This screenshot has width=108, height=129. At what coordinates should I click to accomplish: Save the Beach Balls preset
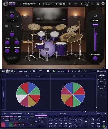[34, 71]
